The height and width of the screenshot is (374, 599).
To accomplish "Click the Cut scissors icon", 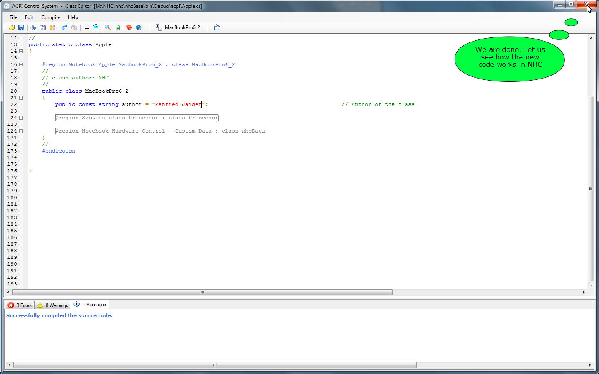I will click(33, 27).
